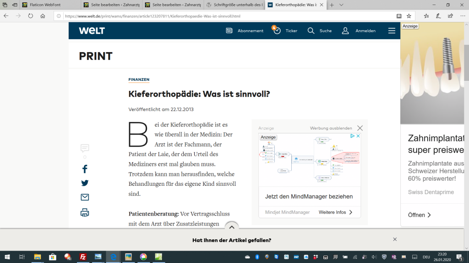Screen dimensions: 469x263
Task: Open the Microsoft Store taskbar icon
Action: tap(53, 257)
